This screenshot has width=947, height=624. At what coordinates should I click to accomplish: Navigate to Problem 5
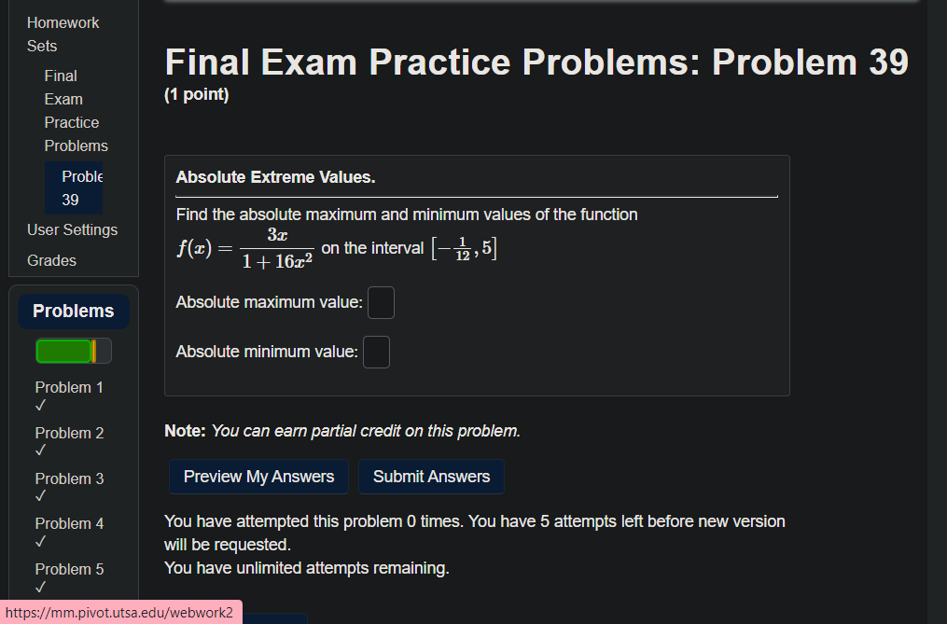click(68, 569)
